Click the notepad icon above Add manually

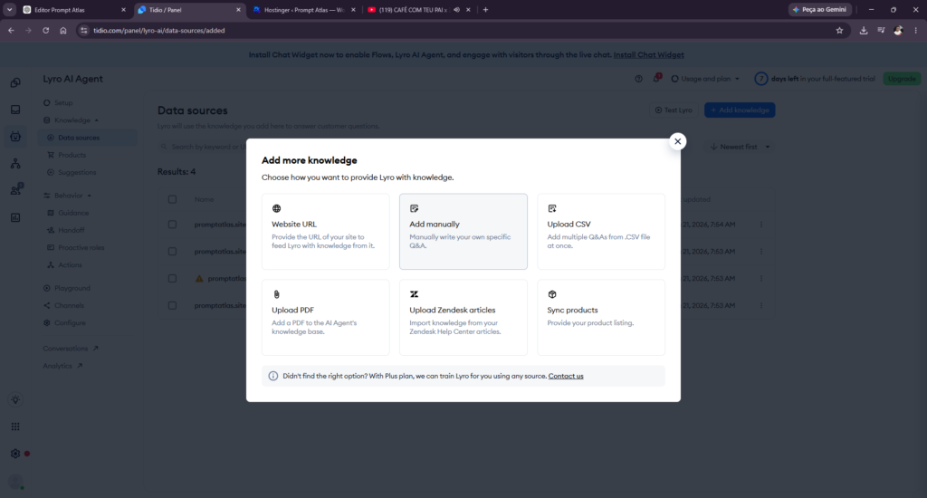[x=414, y=208]
